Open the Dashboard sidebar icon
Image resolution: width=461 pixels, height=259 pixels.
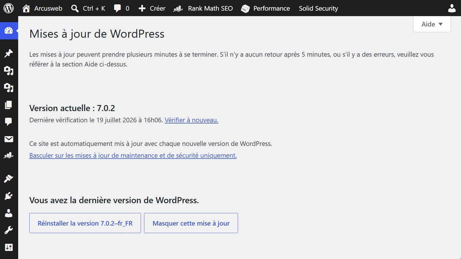point(9,31)
